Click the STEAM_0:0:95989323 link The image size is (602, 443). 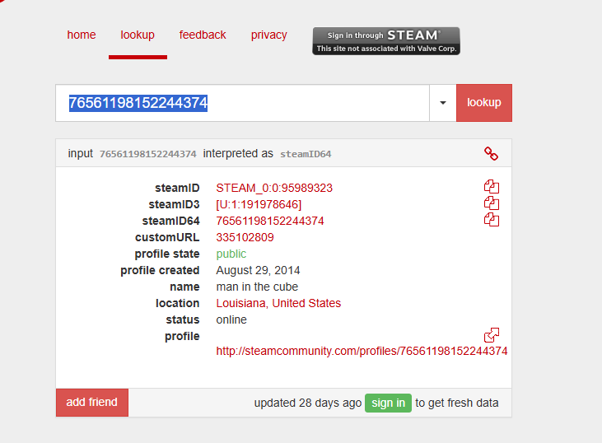(x=274, y=188)
